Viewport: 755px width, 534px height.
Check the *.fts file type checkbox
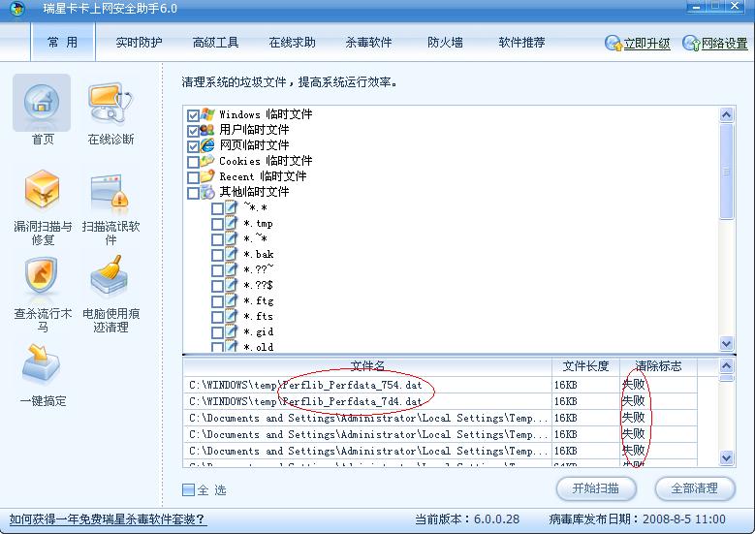[x=218, y=317]
